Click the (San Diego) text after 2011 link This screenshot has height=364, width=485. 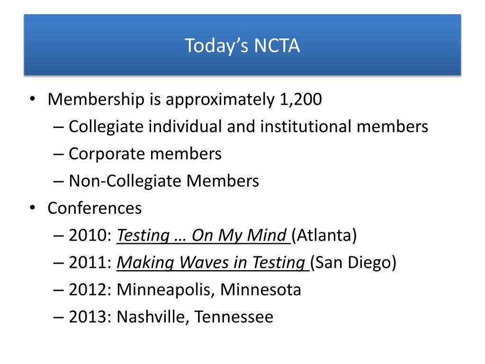coord(353,263)
